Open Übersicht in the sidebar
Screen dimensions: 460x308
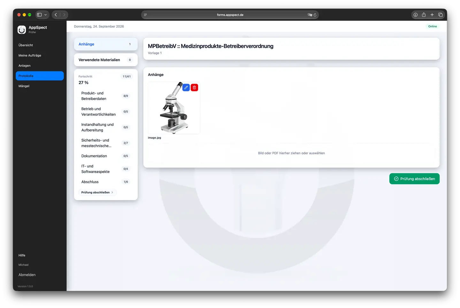coord(40,45)
